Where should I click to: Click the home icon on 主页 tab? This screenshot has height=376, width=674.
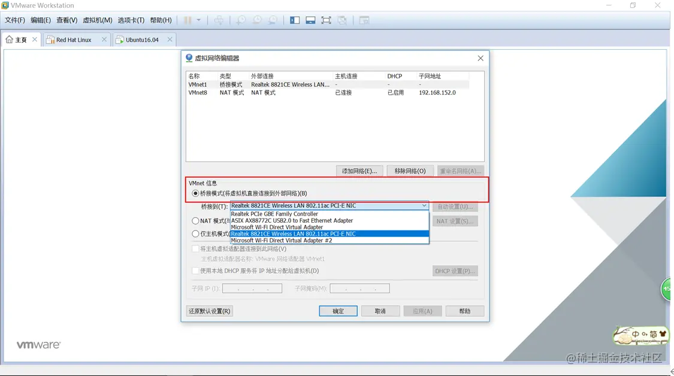9,40
